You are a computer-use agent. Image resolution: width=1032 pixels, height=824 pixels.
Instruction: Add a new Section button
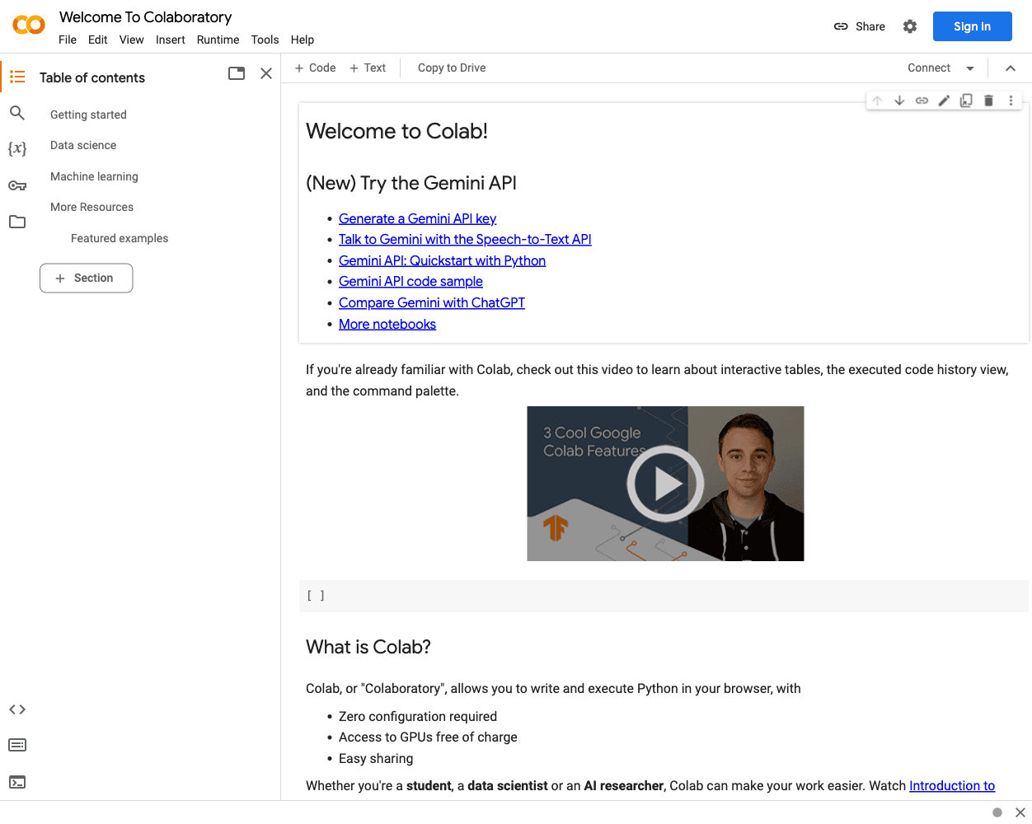coord(86,279)
